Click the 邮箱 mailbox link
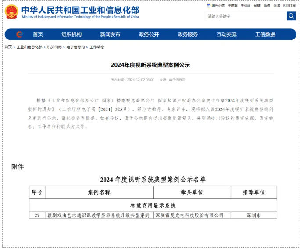 [257, 6]
